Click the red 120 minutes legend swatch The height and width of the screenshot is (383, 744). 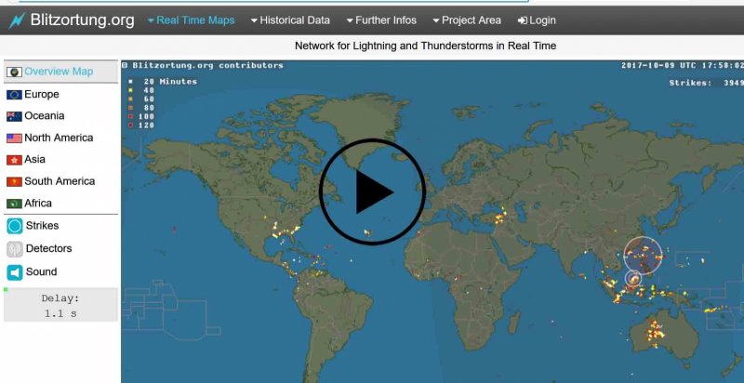(130, 125)
